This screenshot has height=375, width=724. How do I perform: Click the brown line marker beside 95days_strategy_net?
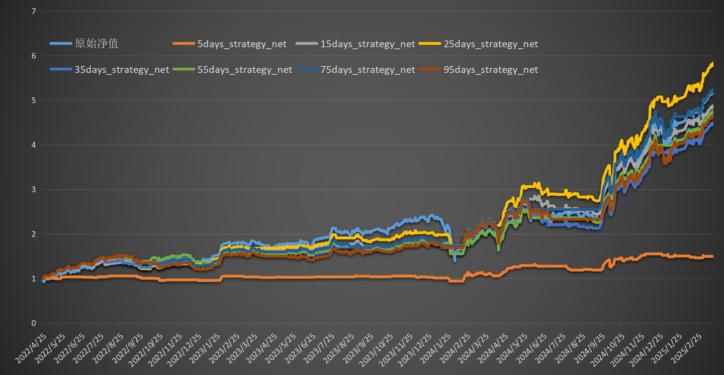click(x=430, y=69)
